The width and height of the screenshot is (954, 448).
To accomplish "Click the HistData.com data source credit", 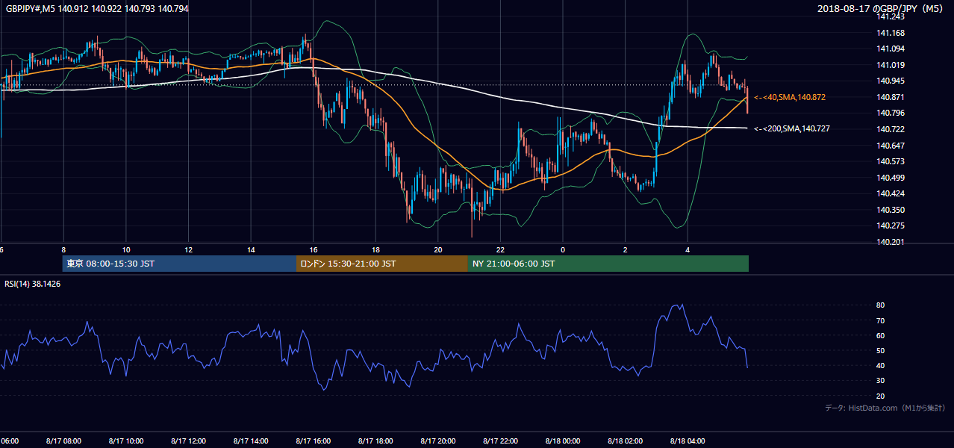I will (885, 408).
